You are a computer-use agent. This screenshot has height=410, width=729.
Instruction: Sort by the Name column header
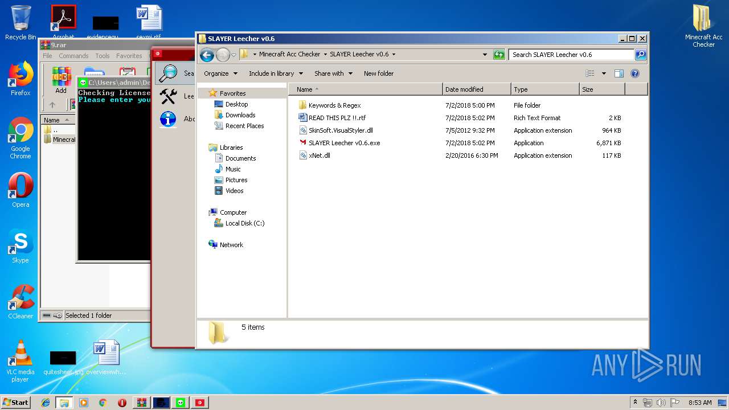click(365, 89)
